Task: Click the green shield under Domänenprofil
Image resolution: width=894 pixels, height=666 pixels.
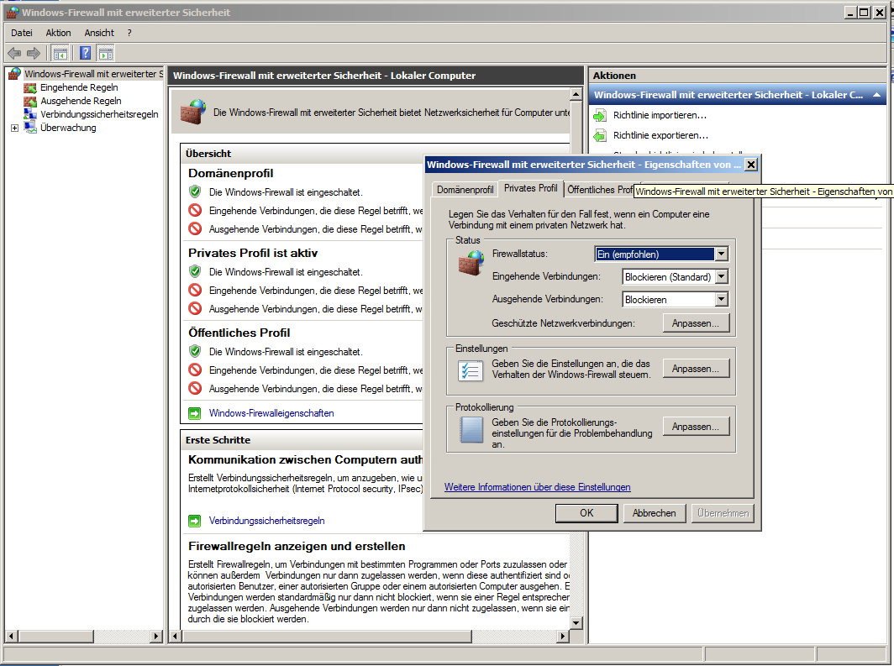Action: (x=195, y=192)
